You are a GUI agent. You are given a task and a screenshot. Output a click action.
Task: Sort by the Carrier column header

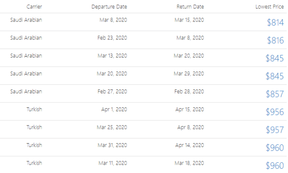click(34, 7)
